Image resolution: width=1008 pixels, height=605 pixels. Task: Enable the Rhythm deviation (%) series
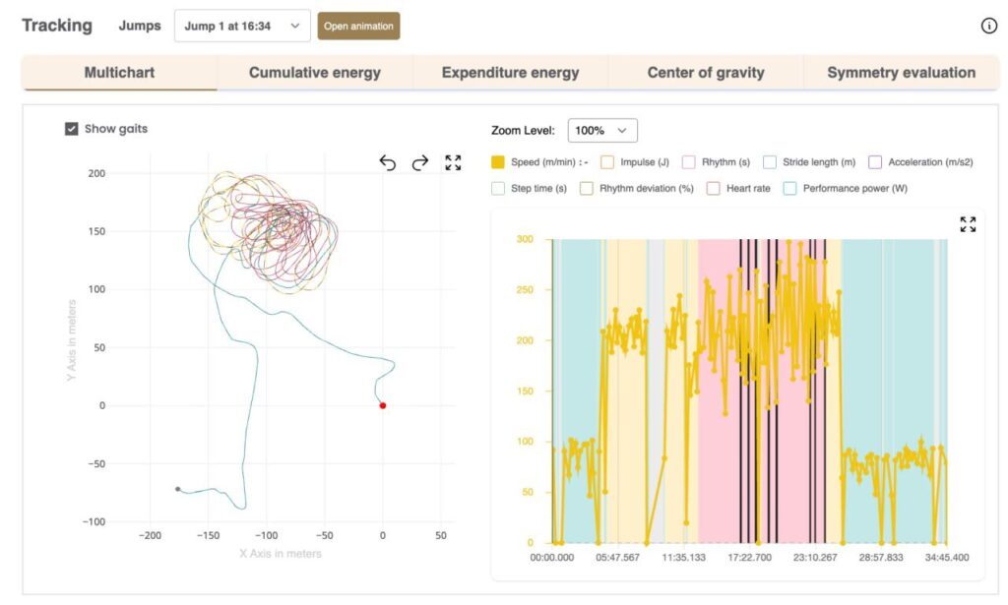tap(587, 188)
